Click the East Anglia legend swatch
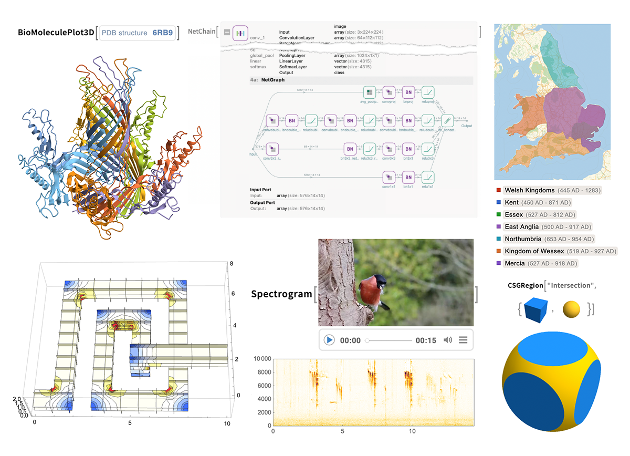The width and height of the screenshot is (630, 456). coord(498,227)
